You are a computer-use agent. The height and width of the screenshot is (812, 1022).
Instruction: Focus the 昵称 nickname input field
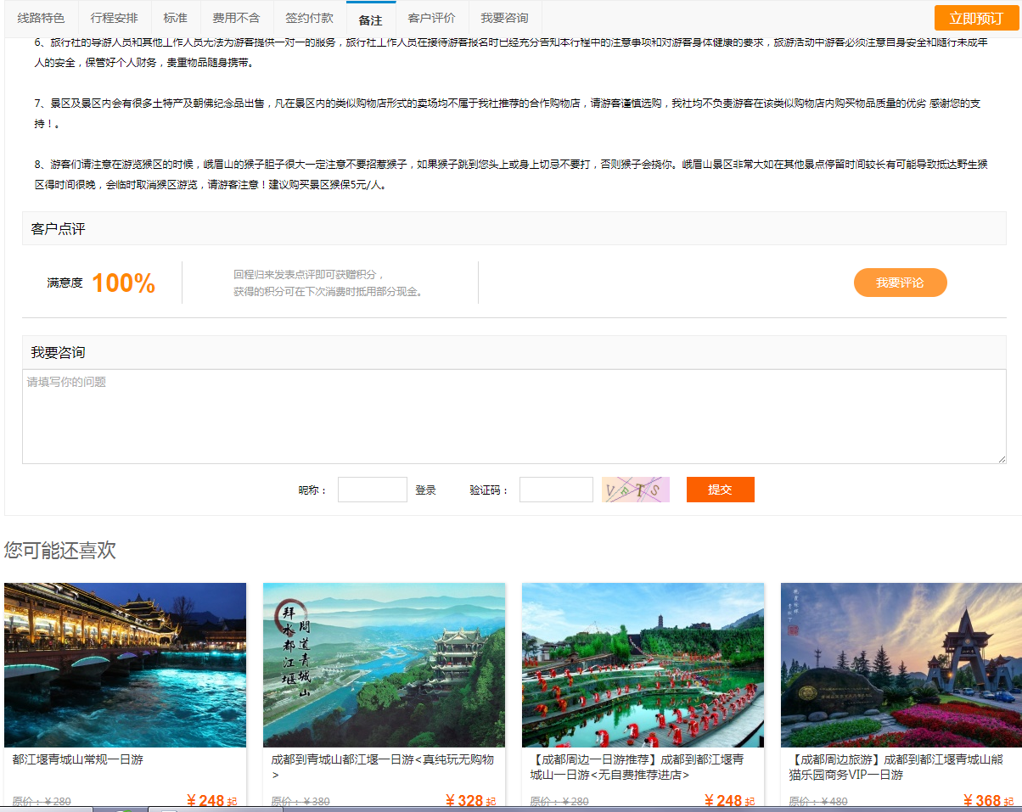click(372, 490)
